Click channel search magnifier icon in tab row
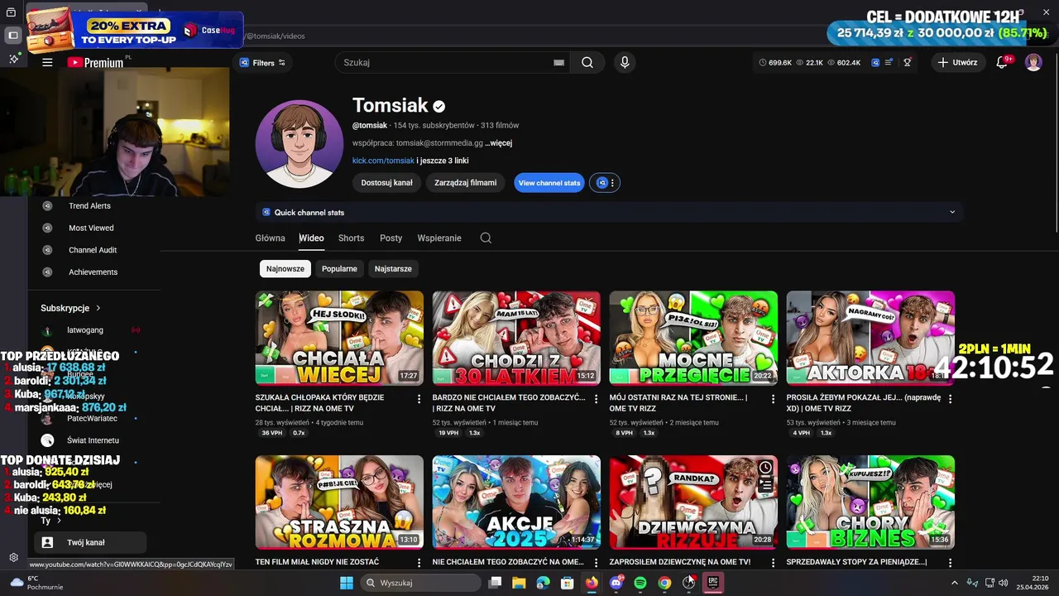Screen dimensions: 1059x596 [486, 238]
